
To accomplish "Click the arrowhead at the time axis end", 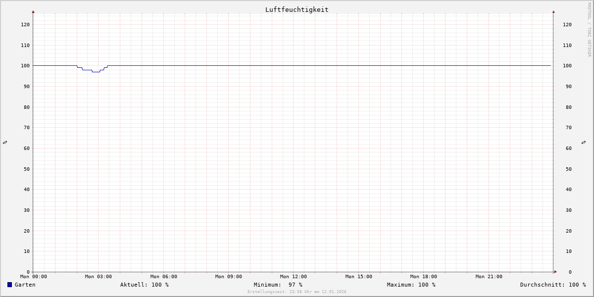I will click(555, 272).
